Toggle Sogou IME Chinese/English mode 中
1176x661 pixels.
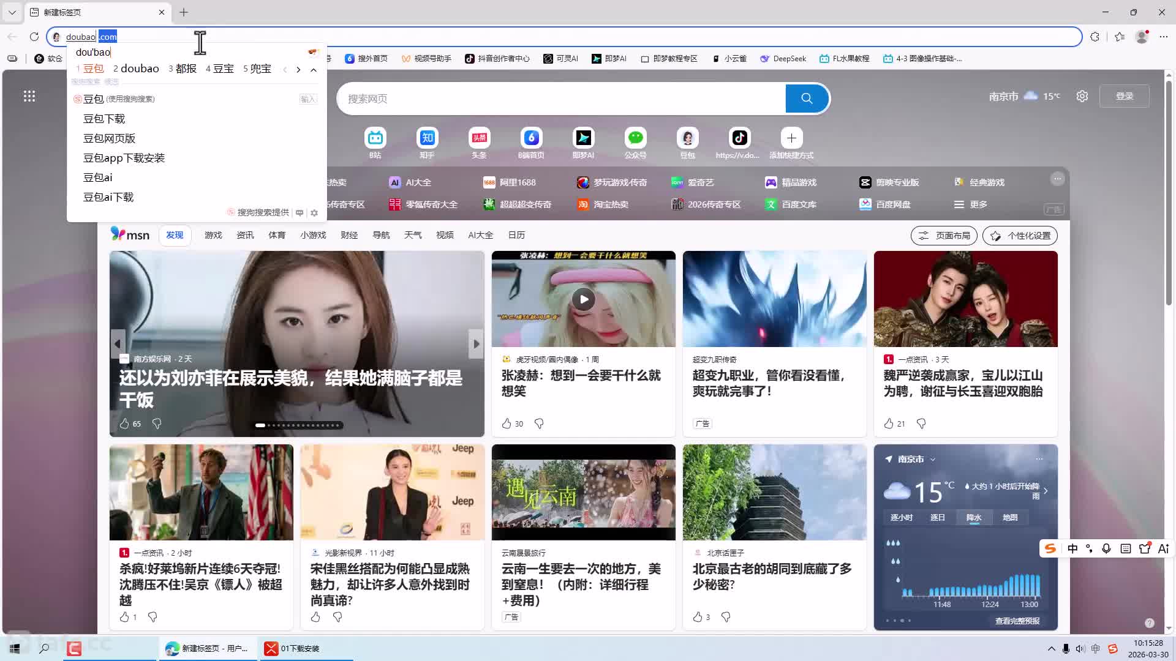(1072, 548)
